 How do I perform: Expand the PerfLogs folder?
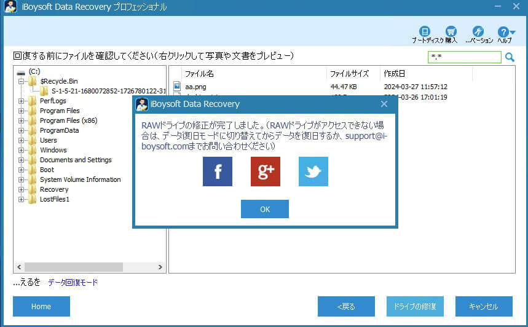22,101
